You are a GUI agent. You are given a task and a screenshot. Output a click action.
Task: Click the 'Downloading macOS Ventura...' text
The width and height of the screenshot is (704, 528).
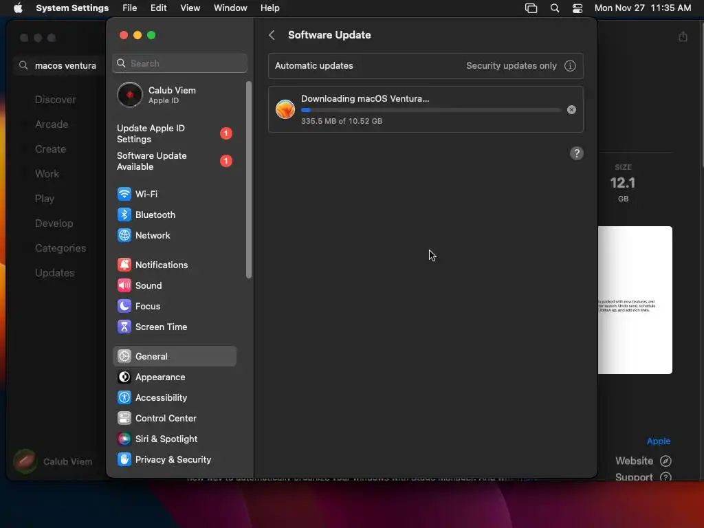click(365, 99)
